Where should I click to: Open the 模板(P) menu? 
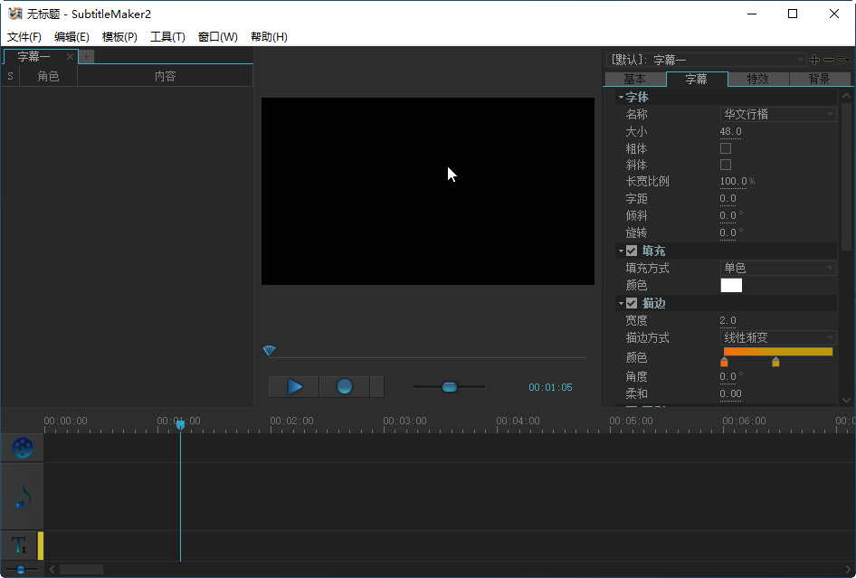(x=119, y=36)
